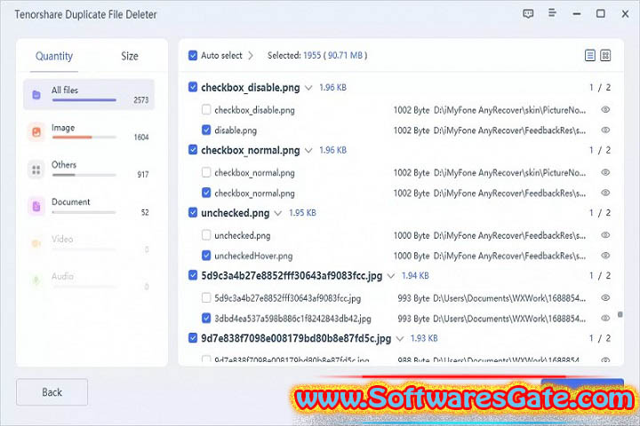Select the Document category

click(x=89, y=207)
